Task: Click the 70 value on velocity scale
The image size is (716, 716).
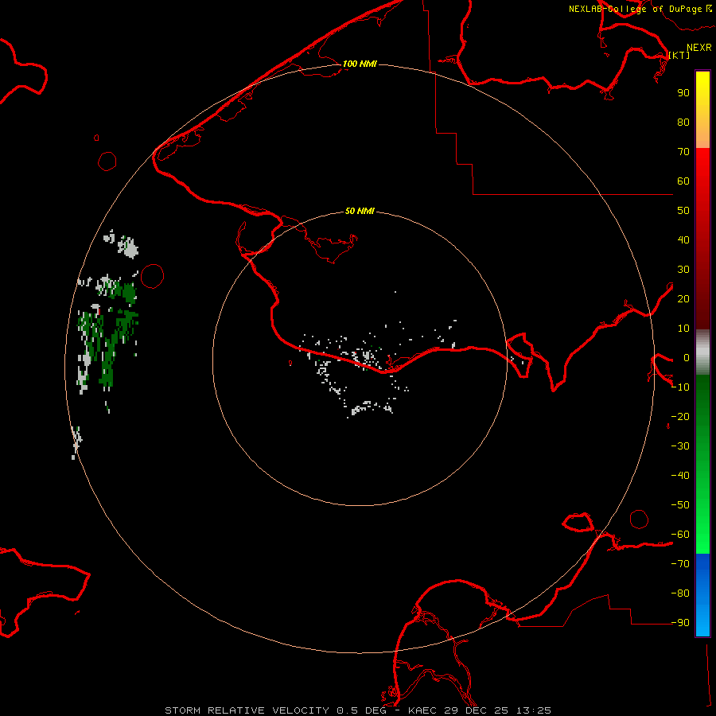Action: click(x=683, y=152)
